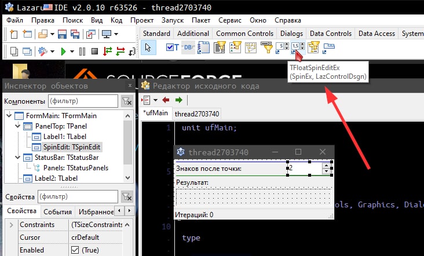
Task: Click the Pause debugging icon
Action: point(82,51)
